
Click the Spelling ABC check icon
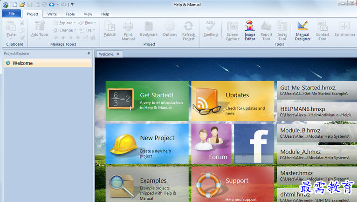[x=210, y=26]
